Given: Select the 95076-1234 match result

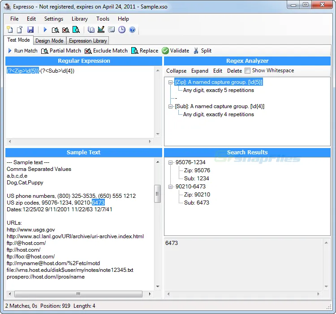Looking at the screenshot, I should pyautogui.click(x=190, y=162).
